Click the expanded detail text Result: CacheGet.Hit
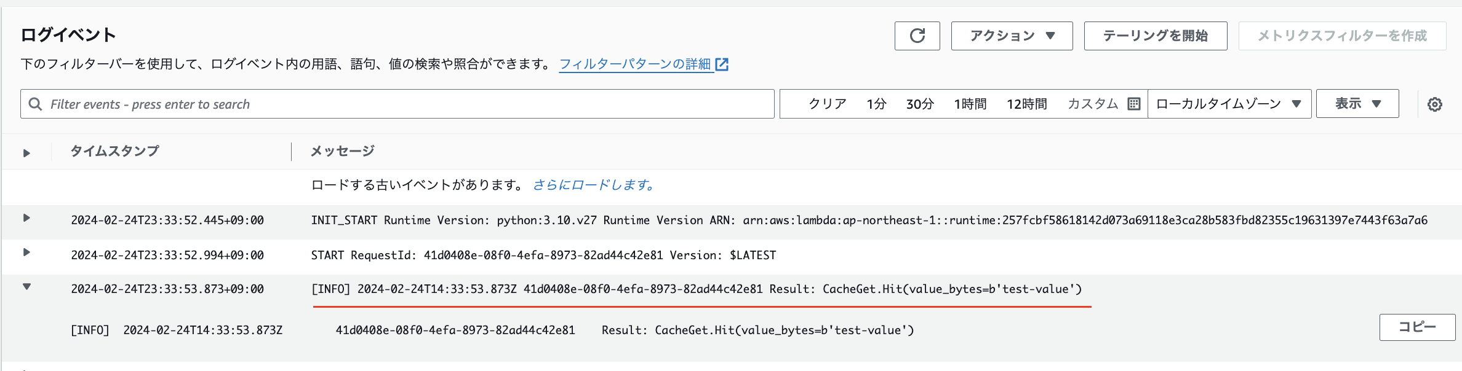The height and width of the screenshot is (371, 1462). [x=757, y=330]
